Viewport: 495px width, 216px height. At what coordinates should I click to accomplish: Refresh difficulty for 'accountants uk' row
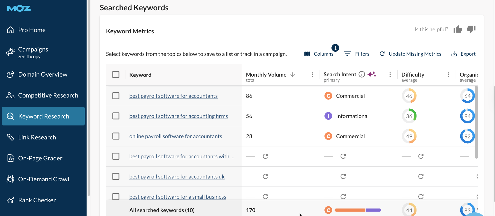(421, 176)
